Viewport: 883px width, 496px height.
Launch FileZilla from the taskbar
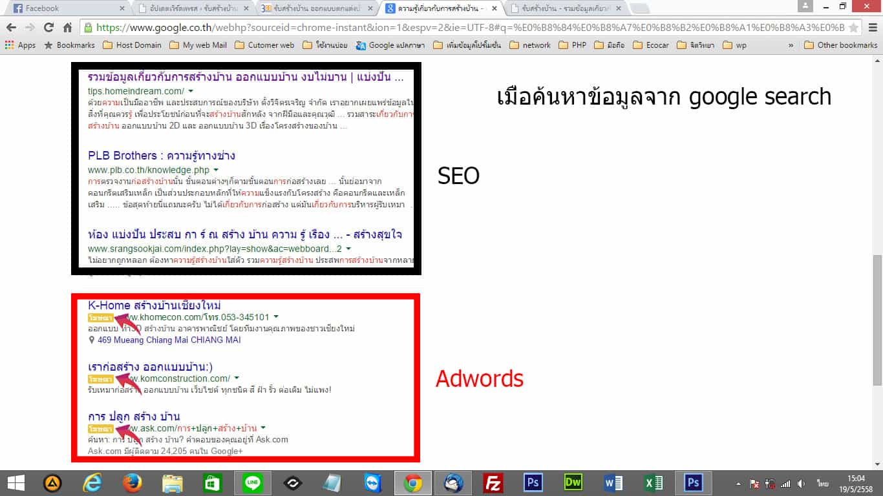pos(493,482)
